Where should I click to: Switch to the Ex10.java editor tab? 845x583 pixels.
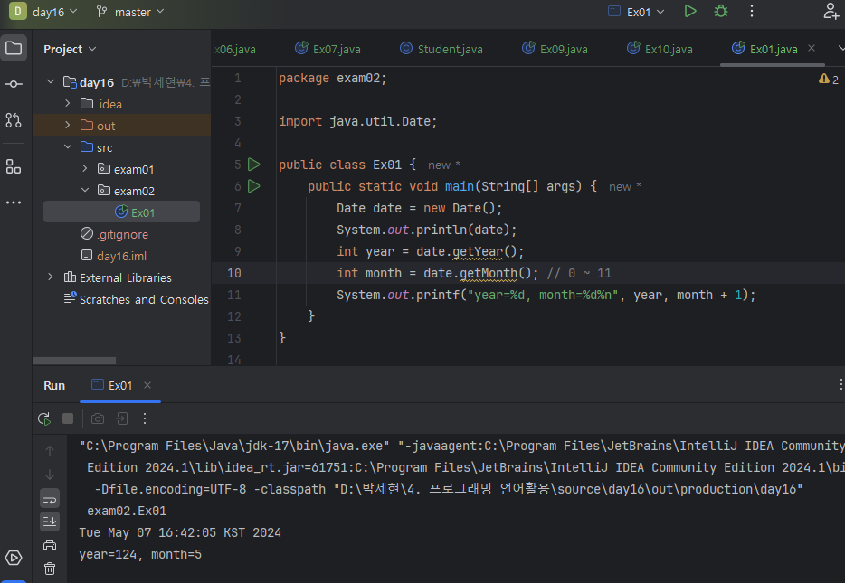[658, 49]
